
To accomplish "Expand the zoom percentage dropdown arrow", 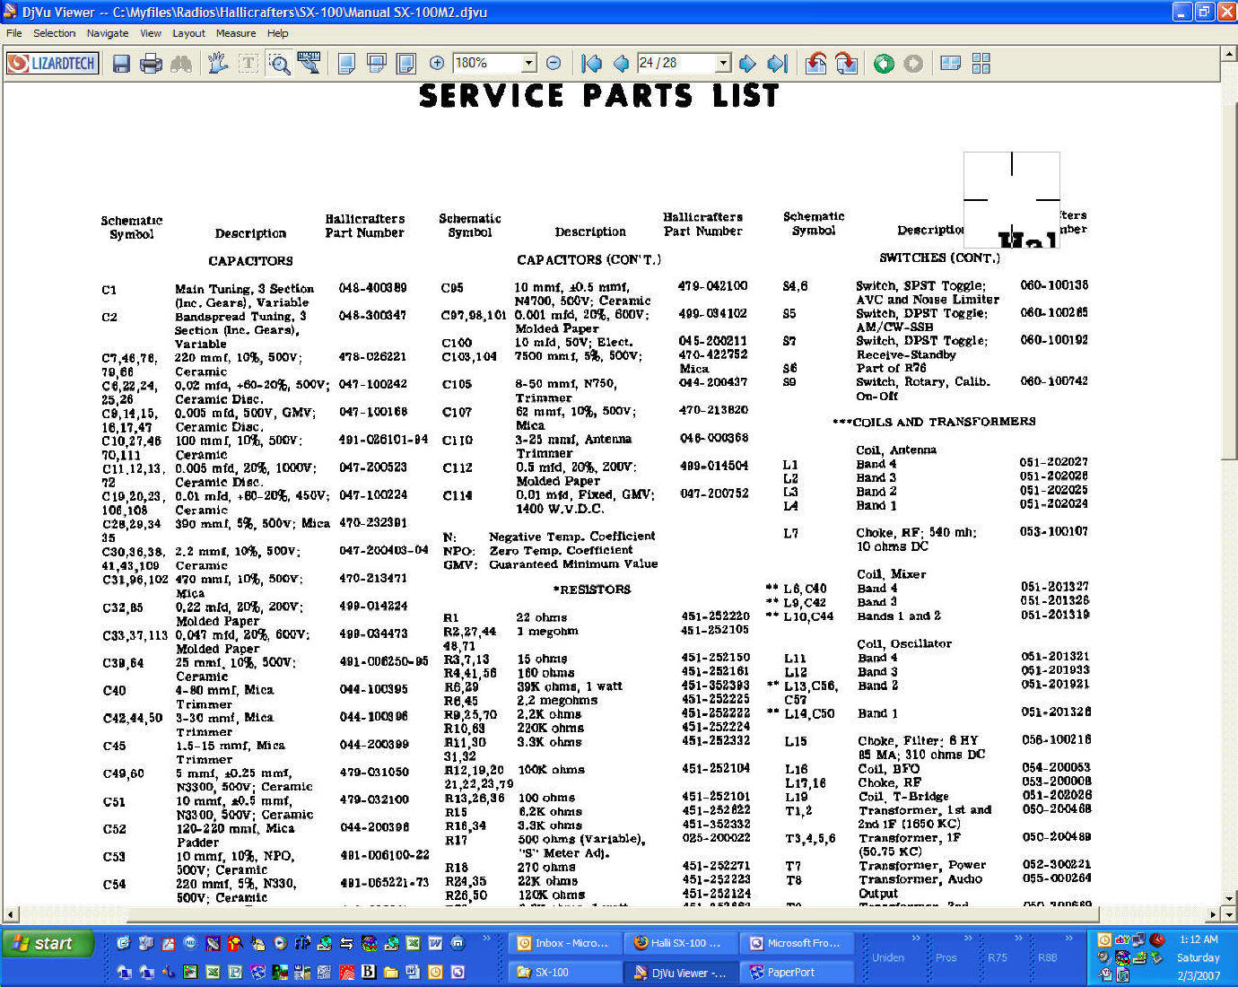I will click(x=528, y=63).
